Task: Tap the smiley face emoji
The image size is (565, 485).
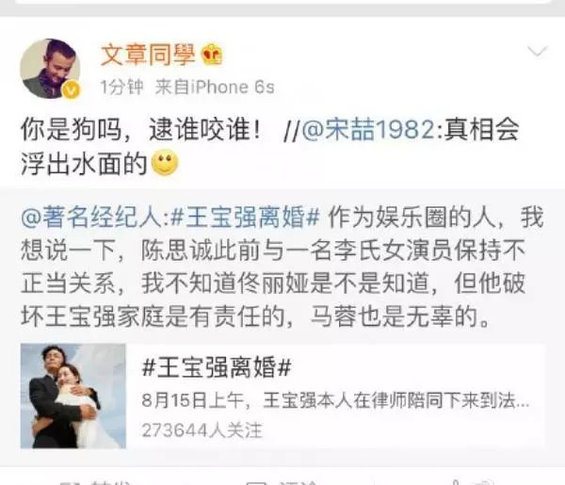Action: [165, 163]
